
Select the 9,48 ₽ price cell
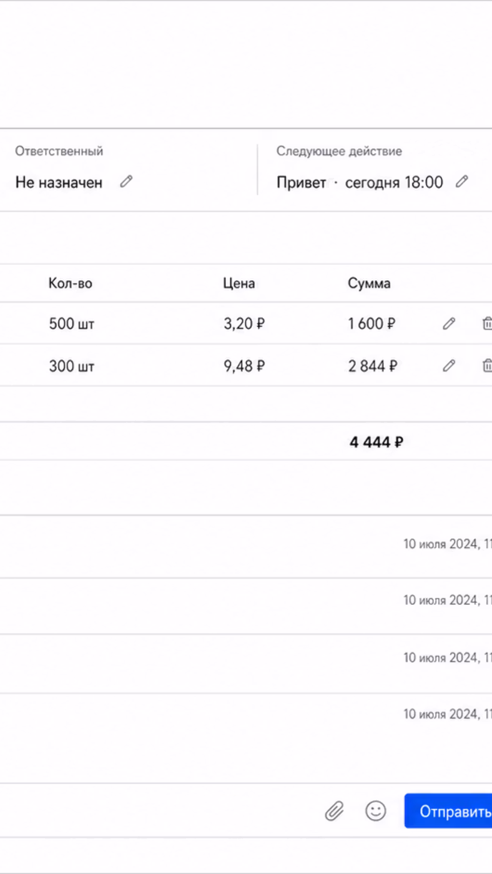click(x=244, y=366)
